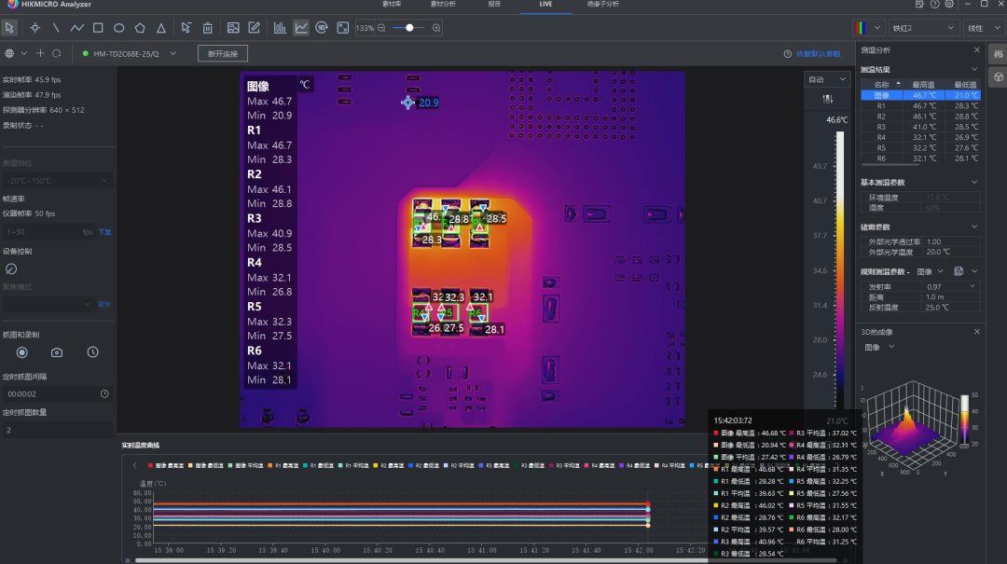Toggle the real-time temperature curve line chart

coord(301,28)
